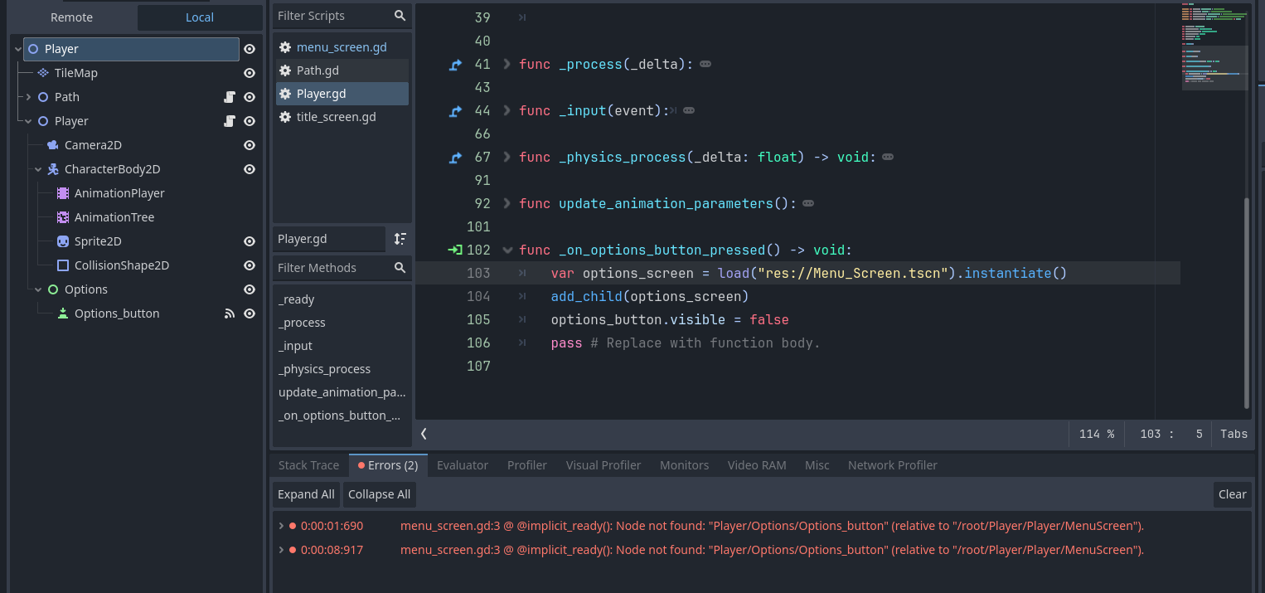The height and width of the screenshot is (593, 1265).
Task: Unfold the _input function at line 44
Action: coord(507,110)
